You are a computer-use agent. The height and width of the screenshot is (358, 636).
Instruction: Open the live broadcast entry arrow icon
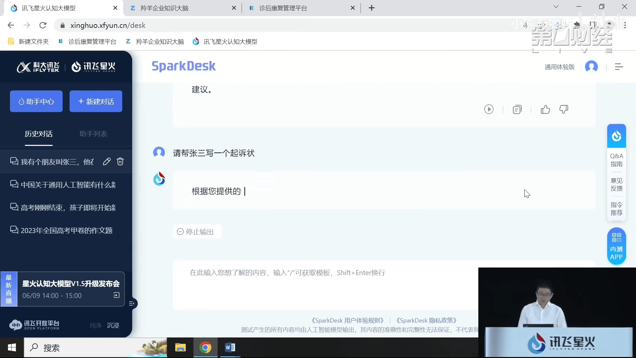[x=117, y=295]
